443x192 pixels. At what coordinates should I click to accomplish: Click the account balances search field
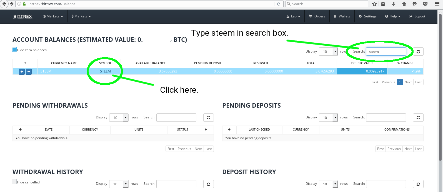point(386,51)
